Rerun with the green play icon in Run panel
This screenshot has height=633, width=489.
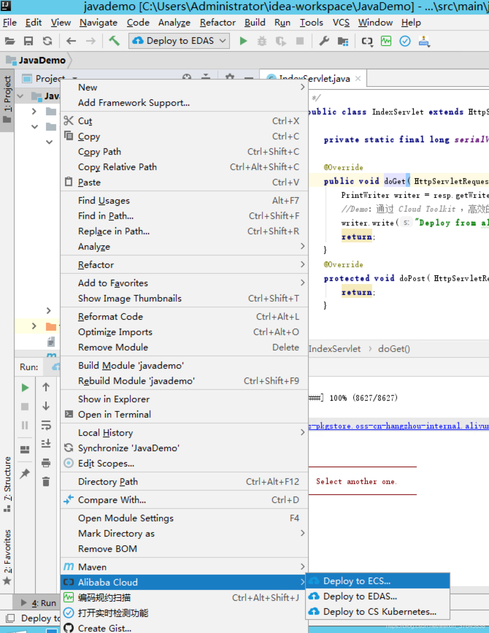(x=25, y=388)
